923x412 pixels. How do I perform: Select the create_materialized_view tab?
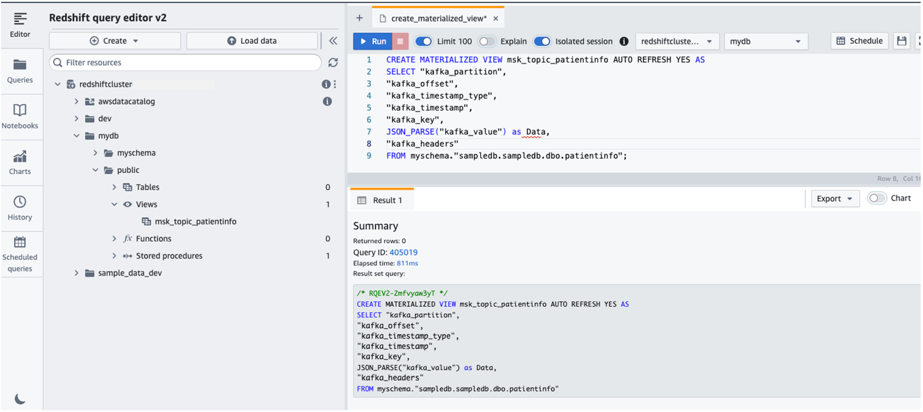point(438,19)
